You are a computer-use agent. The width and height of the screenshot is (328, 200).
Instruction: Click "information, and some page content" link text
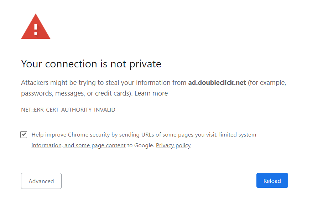pyautogui.click(x=78, y=145)
